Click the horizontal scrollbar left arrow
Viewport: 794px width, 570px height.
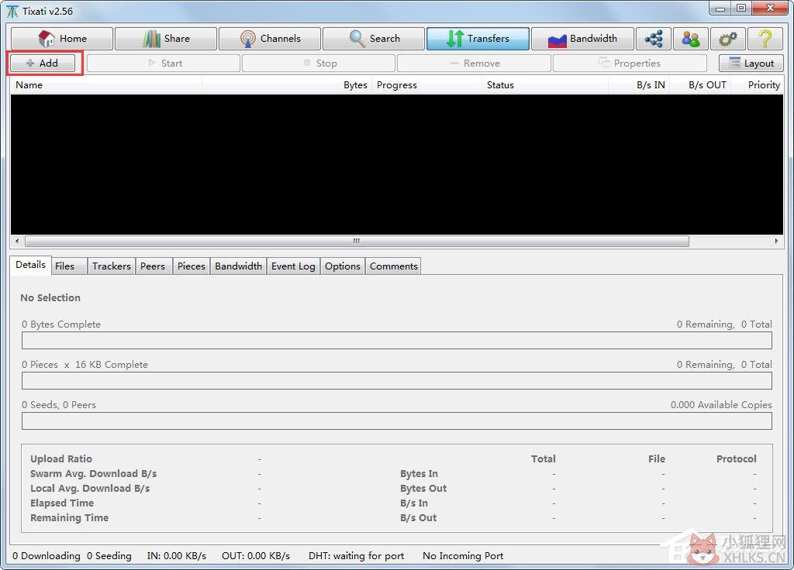point(17,242)
